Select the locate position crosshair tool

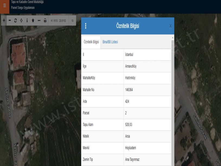[x=21, y=21]
